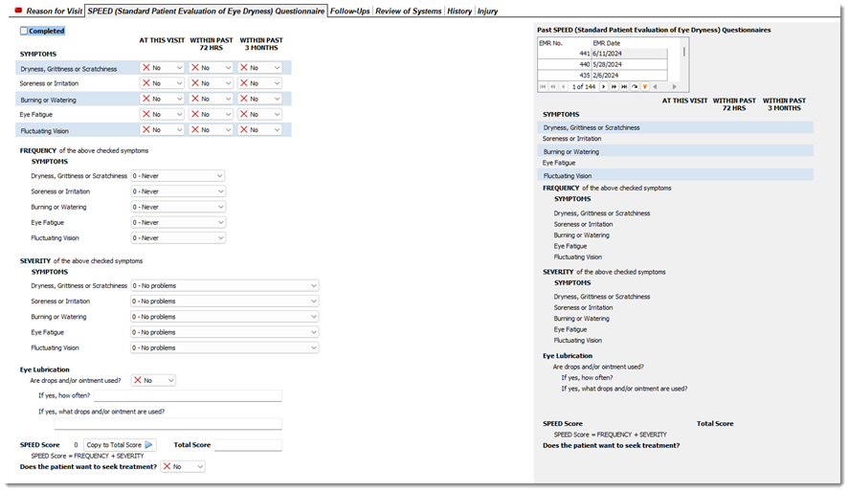The width and height of the screenshot is (849, 492).
Task: Click the refresh arrow in records navigator
Action: point(635,86)
